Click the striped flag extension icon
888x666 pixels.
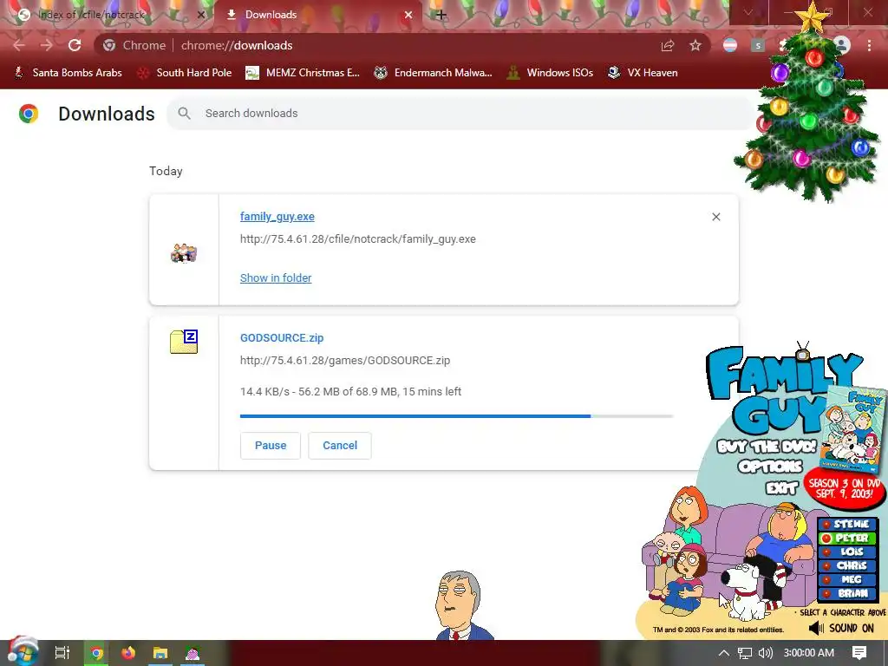(x=730, y=45)
